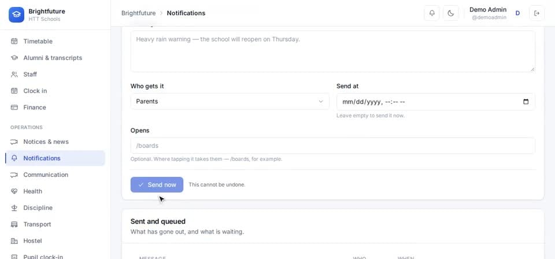Open notifications bell in top bar
The height and width of the screenshot is (259, 555).
[x=432, y=13]
